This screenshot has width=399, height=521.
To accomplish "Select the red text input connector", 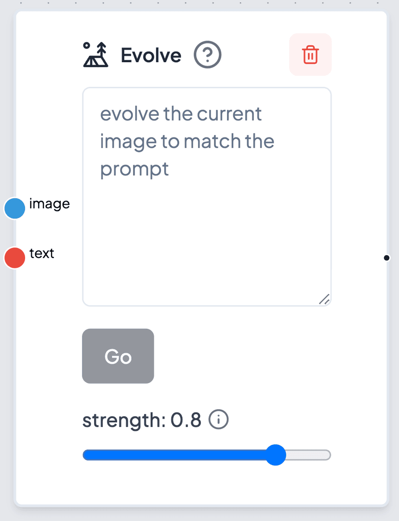I will point(14,258).
